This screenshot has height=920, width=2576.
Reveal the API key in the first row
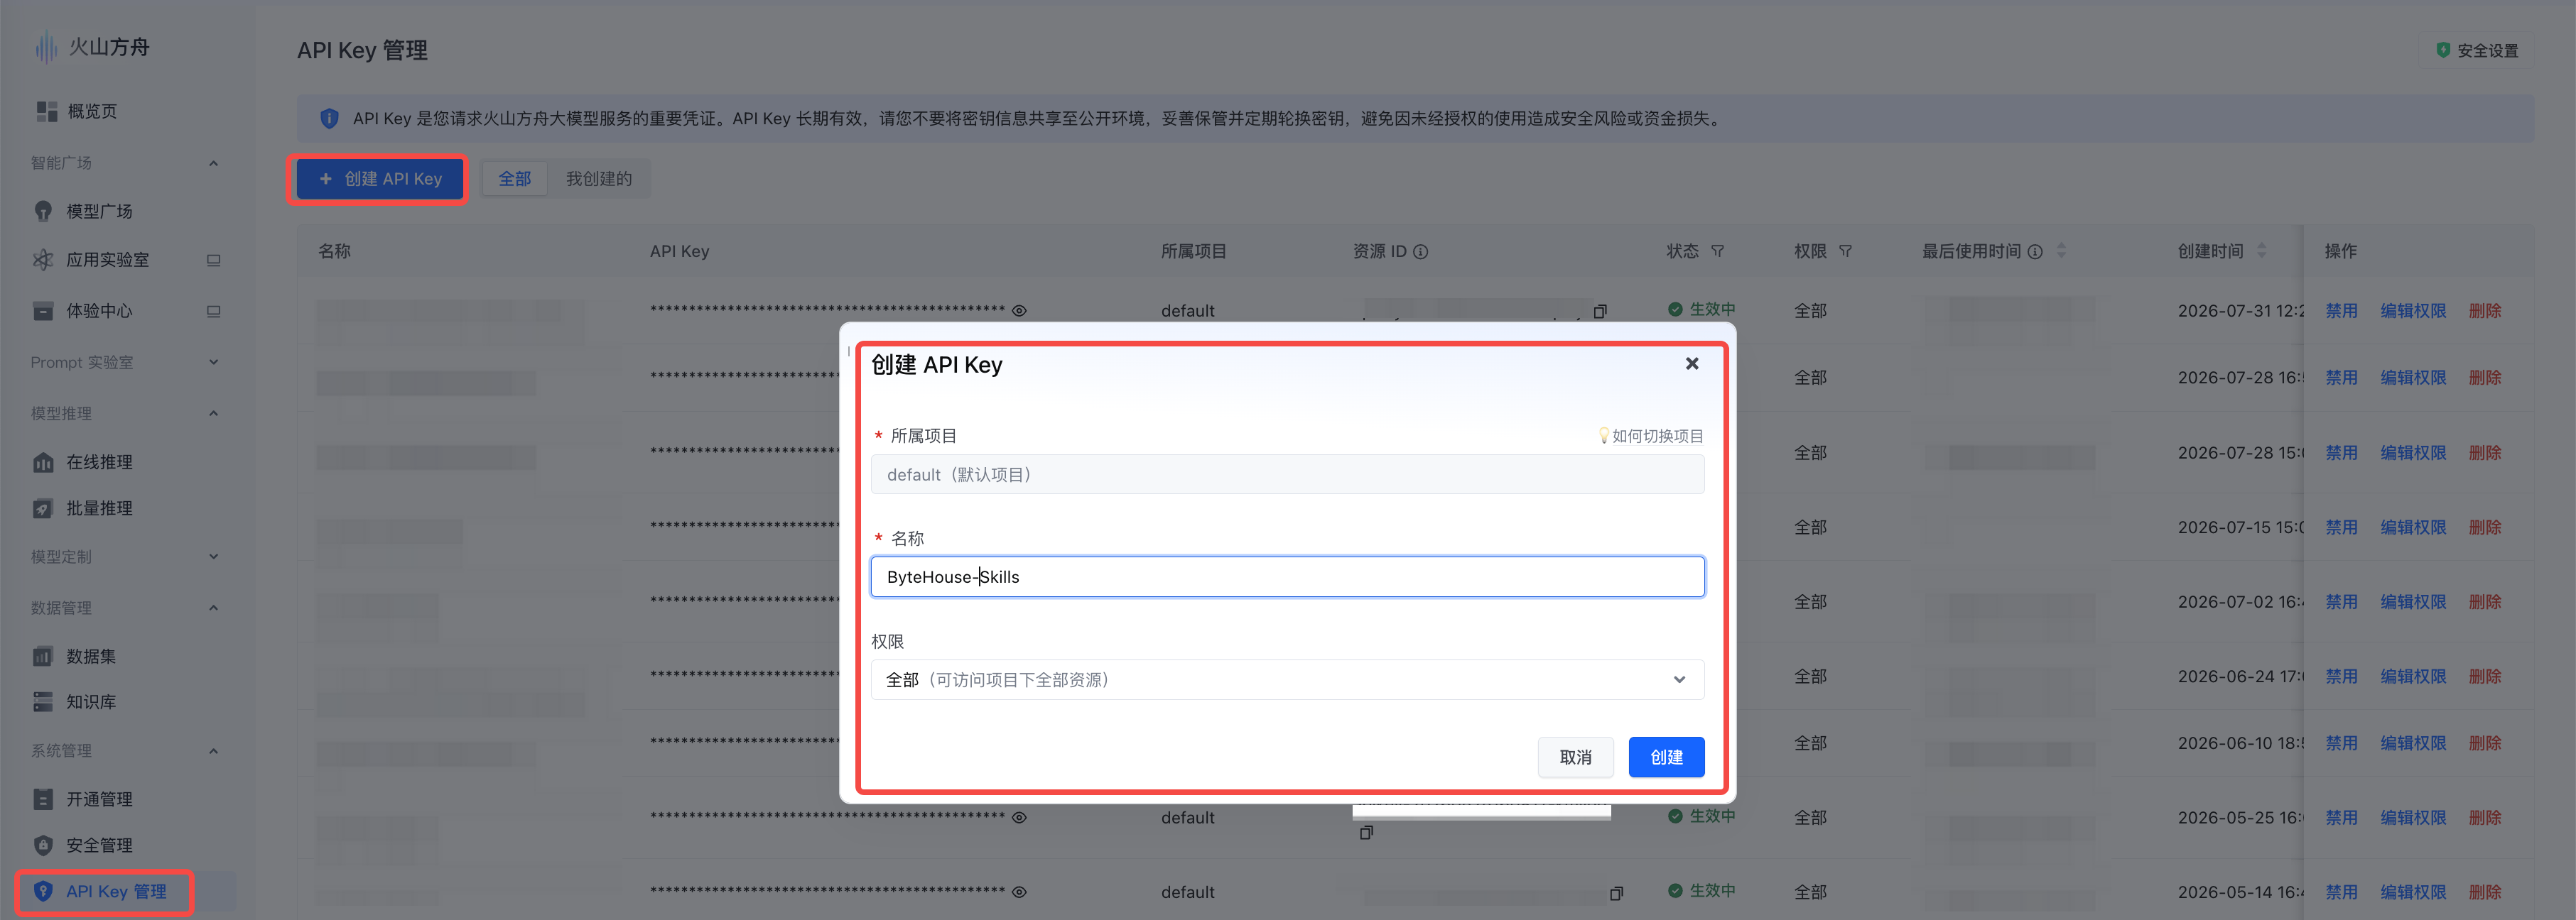click(1019, 311)
